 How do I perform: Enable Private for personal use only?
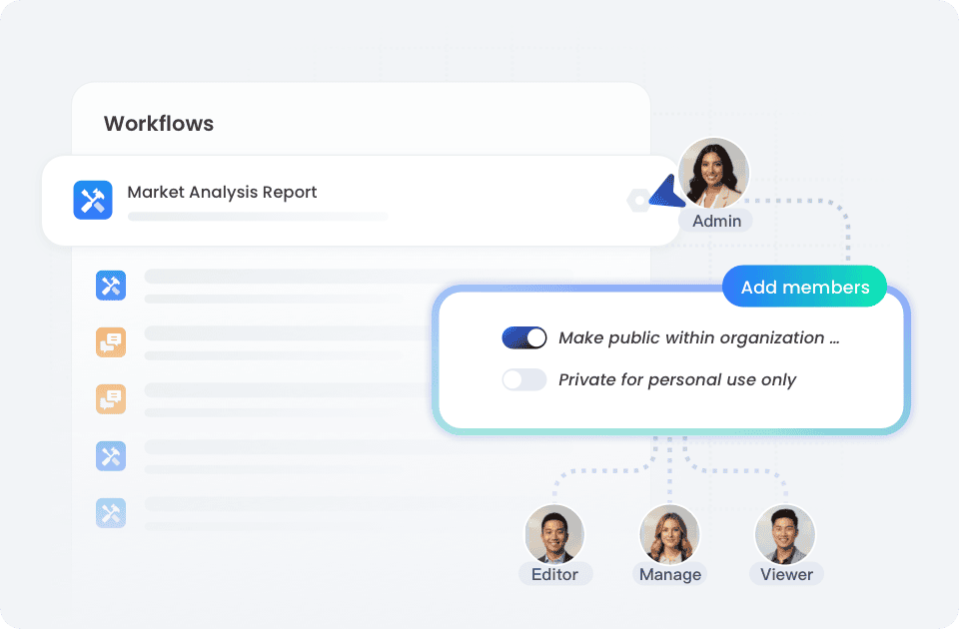coord(523,379)
